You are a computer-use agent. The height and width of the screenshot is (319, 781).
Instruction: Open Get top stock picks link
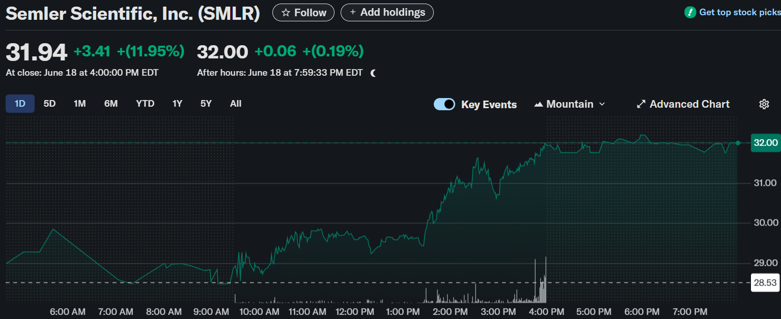point(740,12)
